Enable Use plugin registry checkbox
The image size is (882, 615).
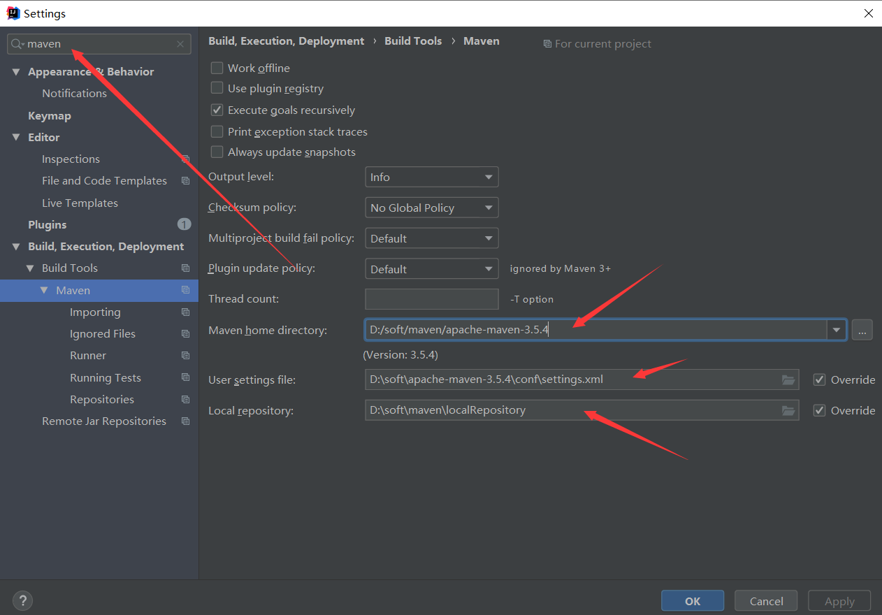pos(217,88)
